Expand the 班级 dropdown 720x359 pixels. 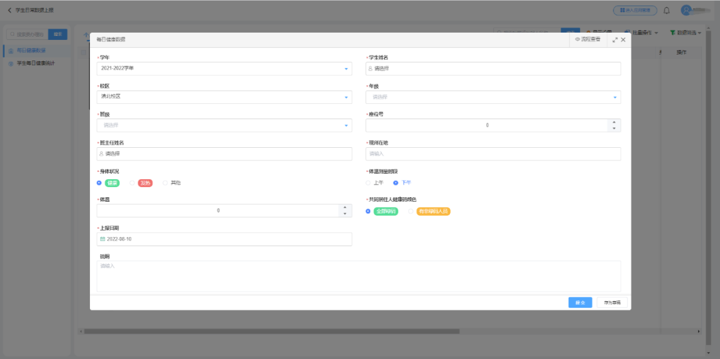click(346, 125)
